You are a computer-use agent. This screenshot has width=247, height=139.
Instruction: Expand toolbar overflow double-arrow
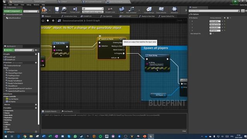tap(186, 10)
